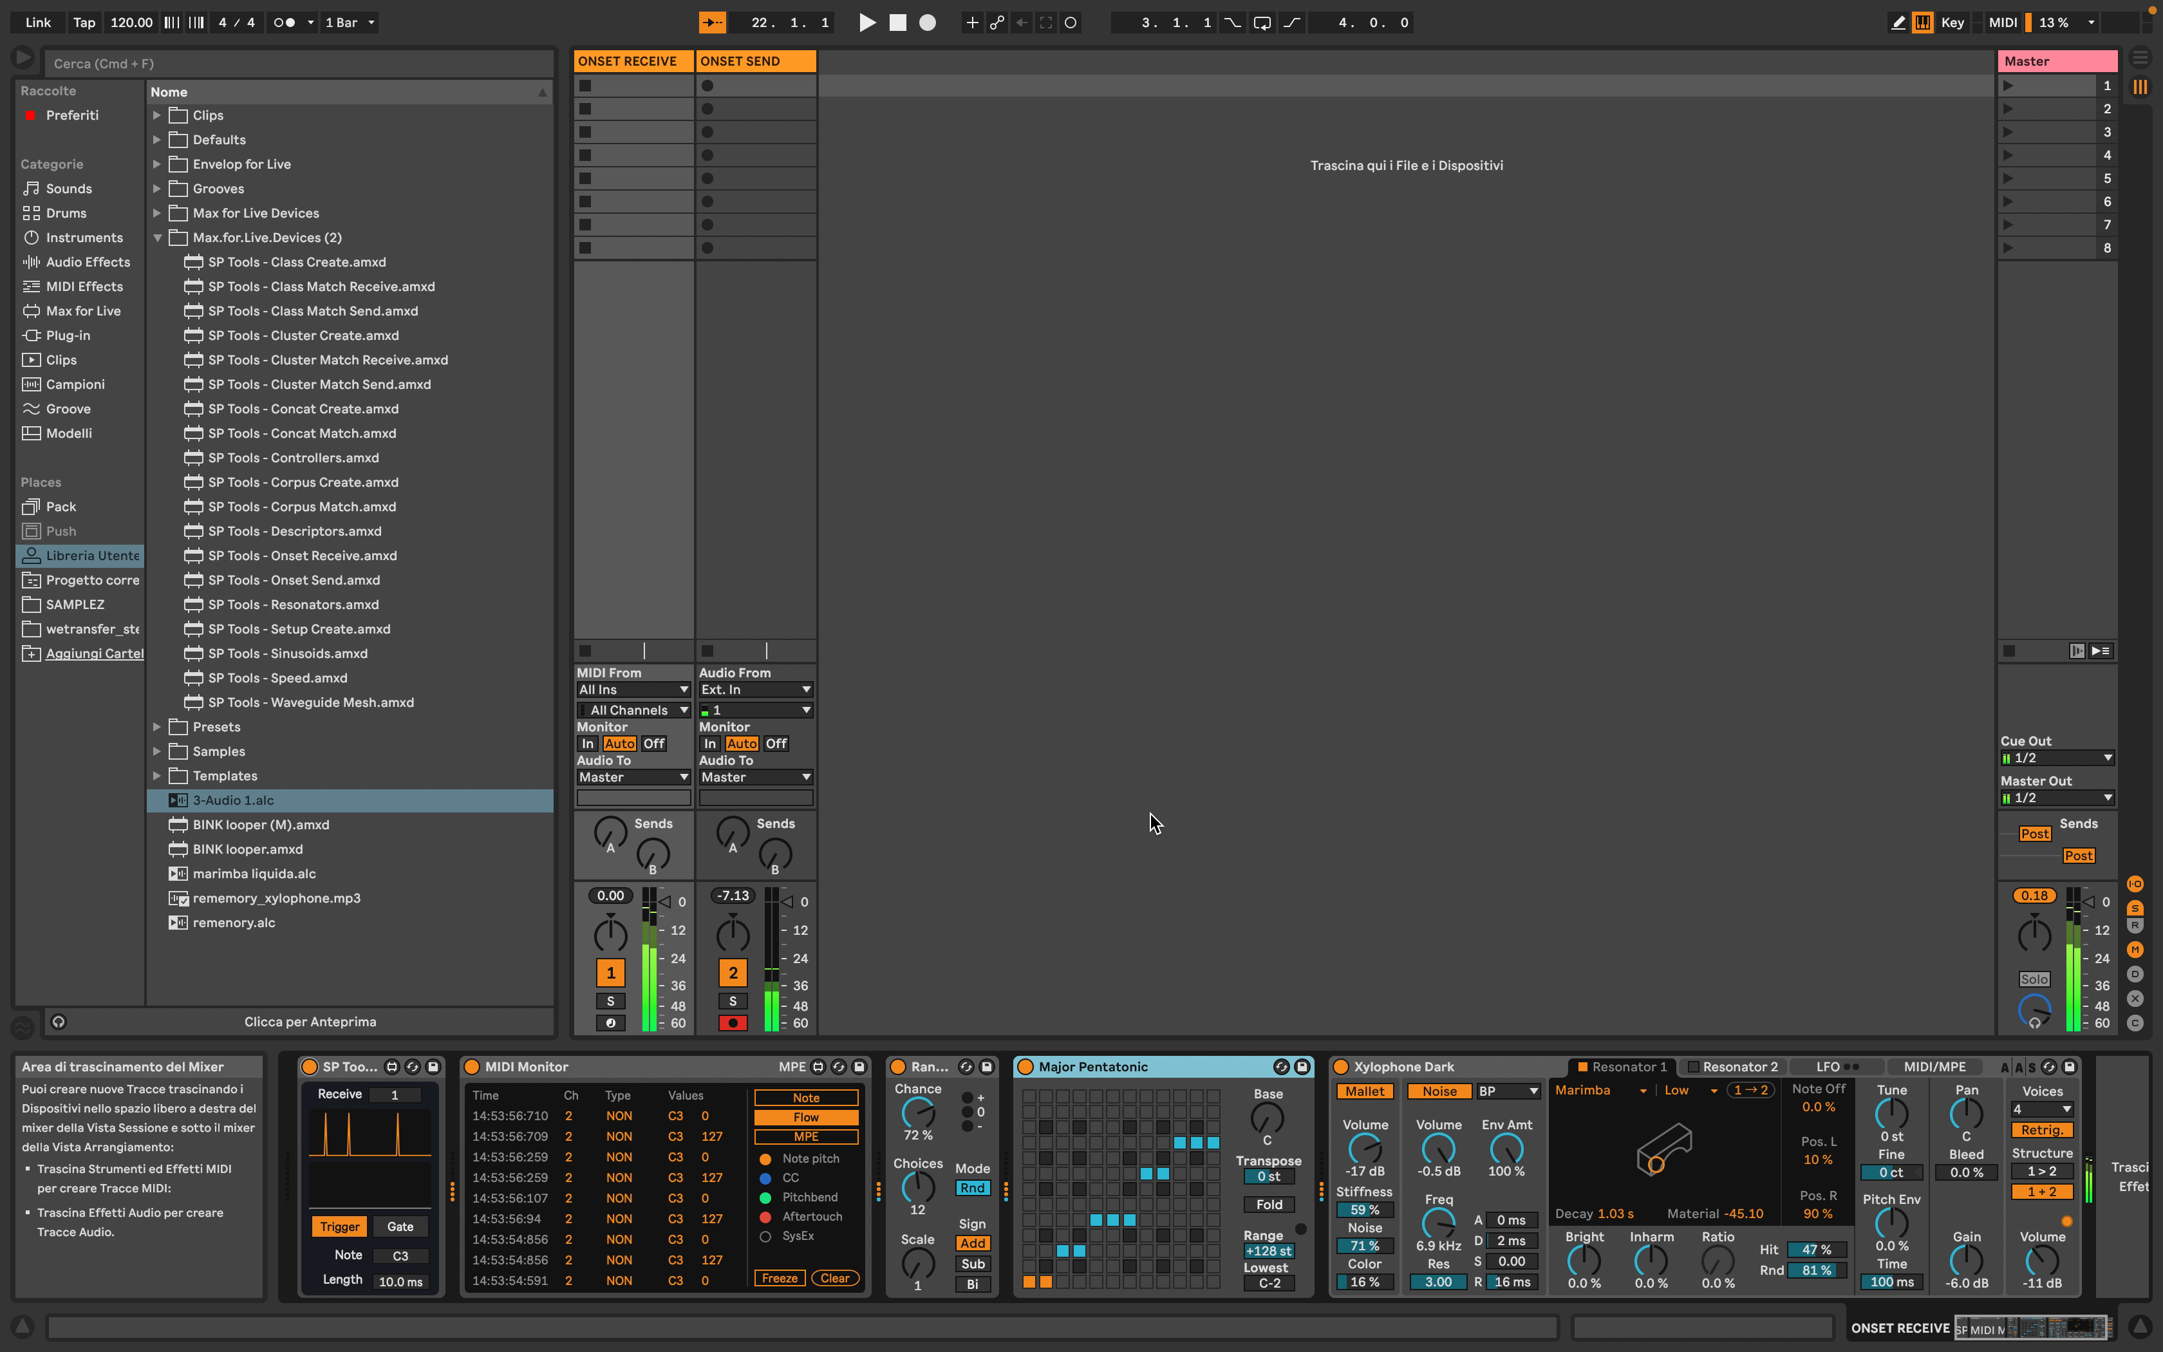The height and width of the screenshot is (1352, 2163).
Task: Toggle the Major Pentatonic device activator
Action: point(1026,1067)
